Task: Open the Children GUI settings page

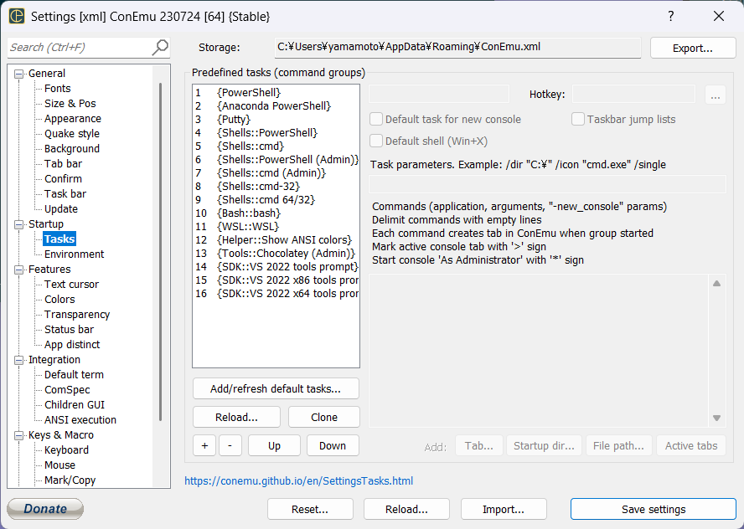Action: click(x=75, y=405)
